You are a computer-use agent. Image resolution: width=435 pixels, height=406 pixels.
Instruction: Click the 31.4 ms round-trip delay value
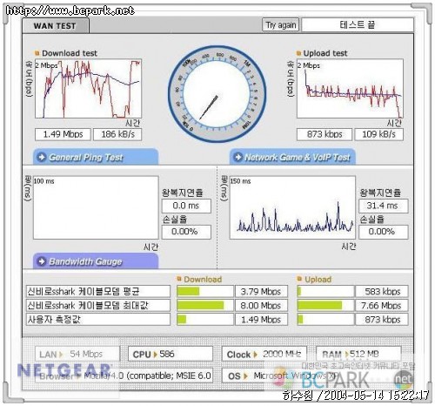point(383,206)
